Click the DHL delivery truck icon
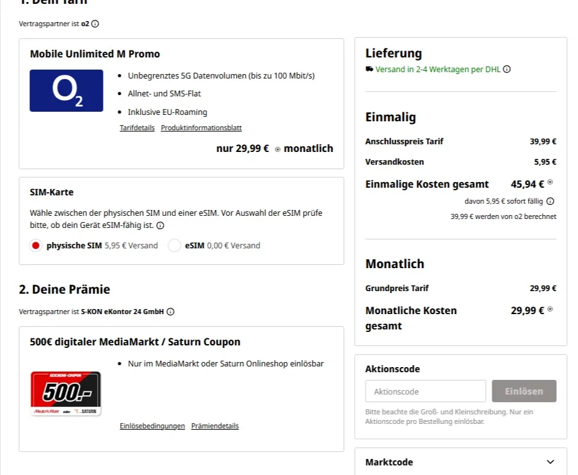 coord(370,69)
